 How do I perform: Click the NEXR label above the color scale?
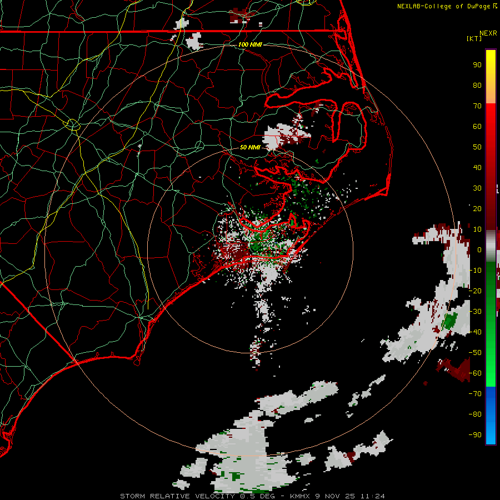point(488,33)
